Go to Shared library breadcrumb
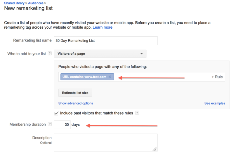252x152 pixels. coord(14,3)
